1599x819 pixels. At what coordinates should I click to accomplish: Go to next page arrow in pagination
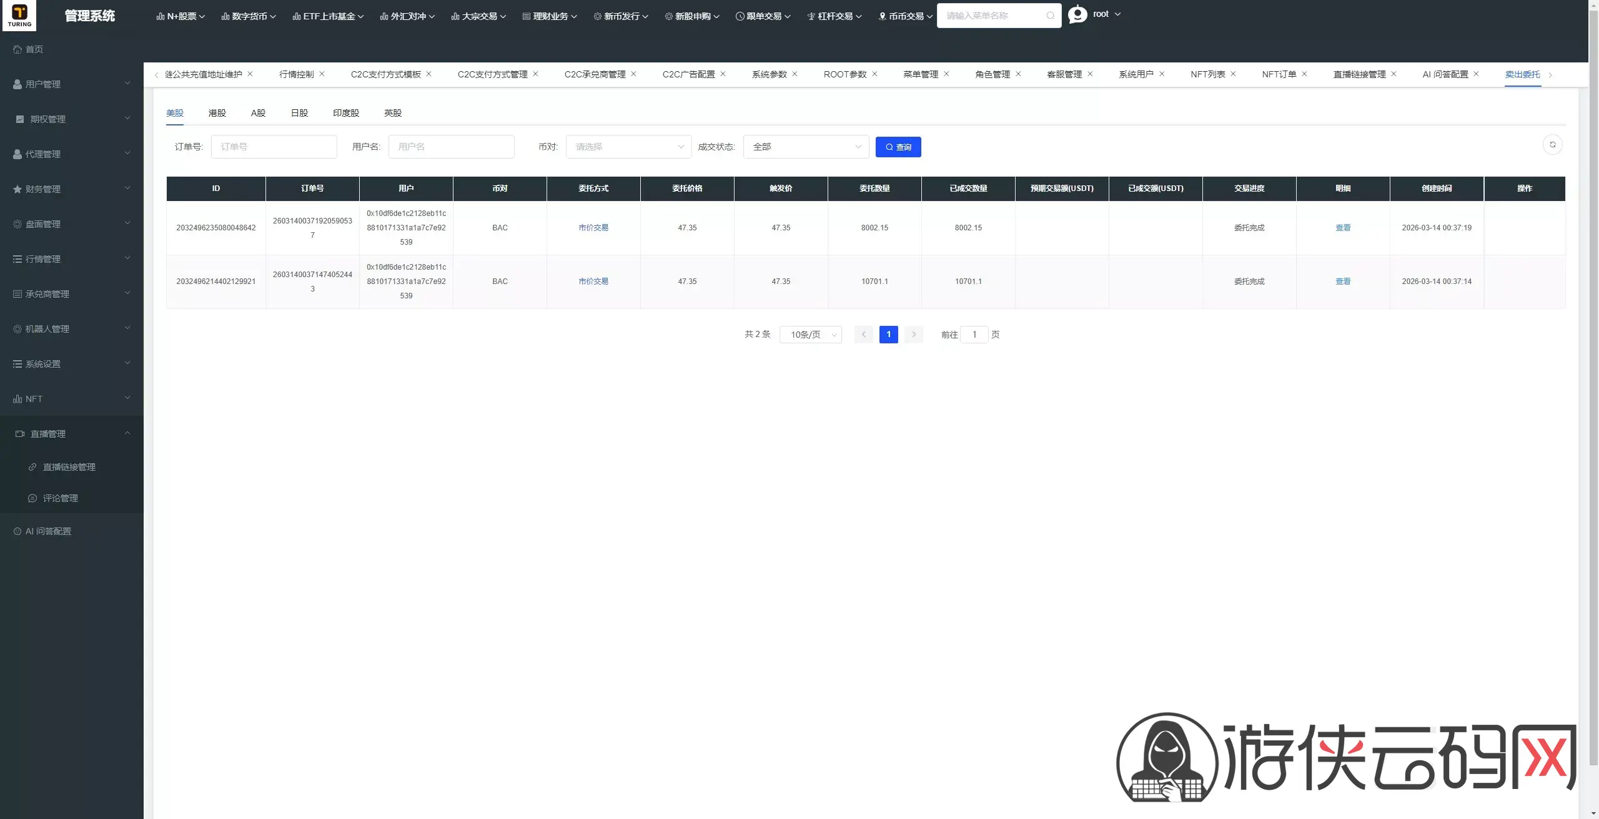913,335
